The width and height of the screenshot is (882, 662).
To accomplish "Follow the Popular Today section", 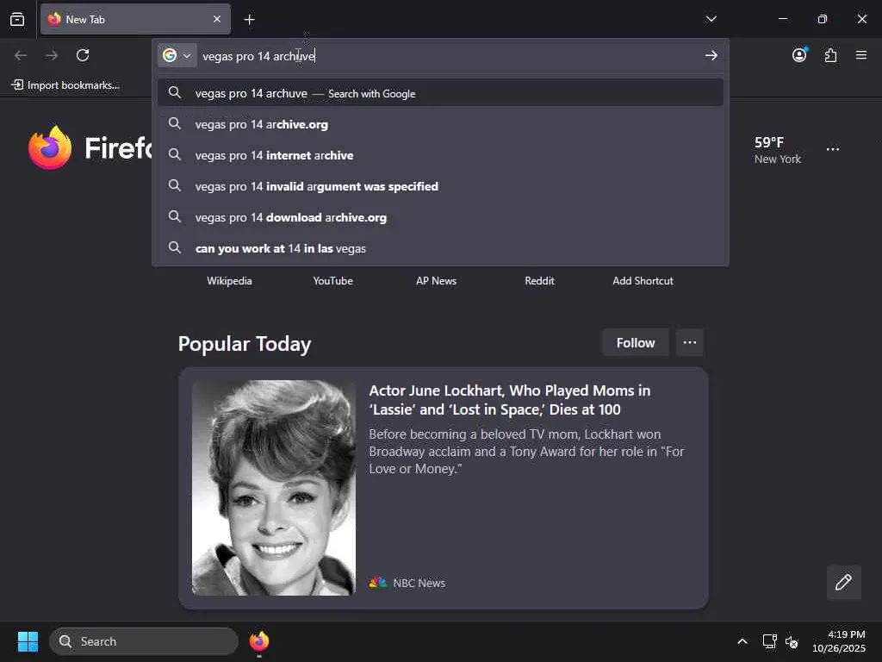I will (635, 342).
